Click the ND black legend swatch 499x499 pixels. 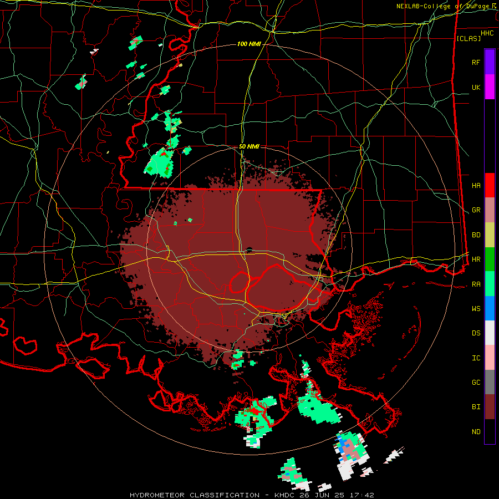click(x=490, y=431)
